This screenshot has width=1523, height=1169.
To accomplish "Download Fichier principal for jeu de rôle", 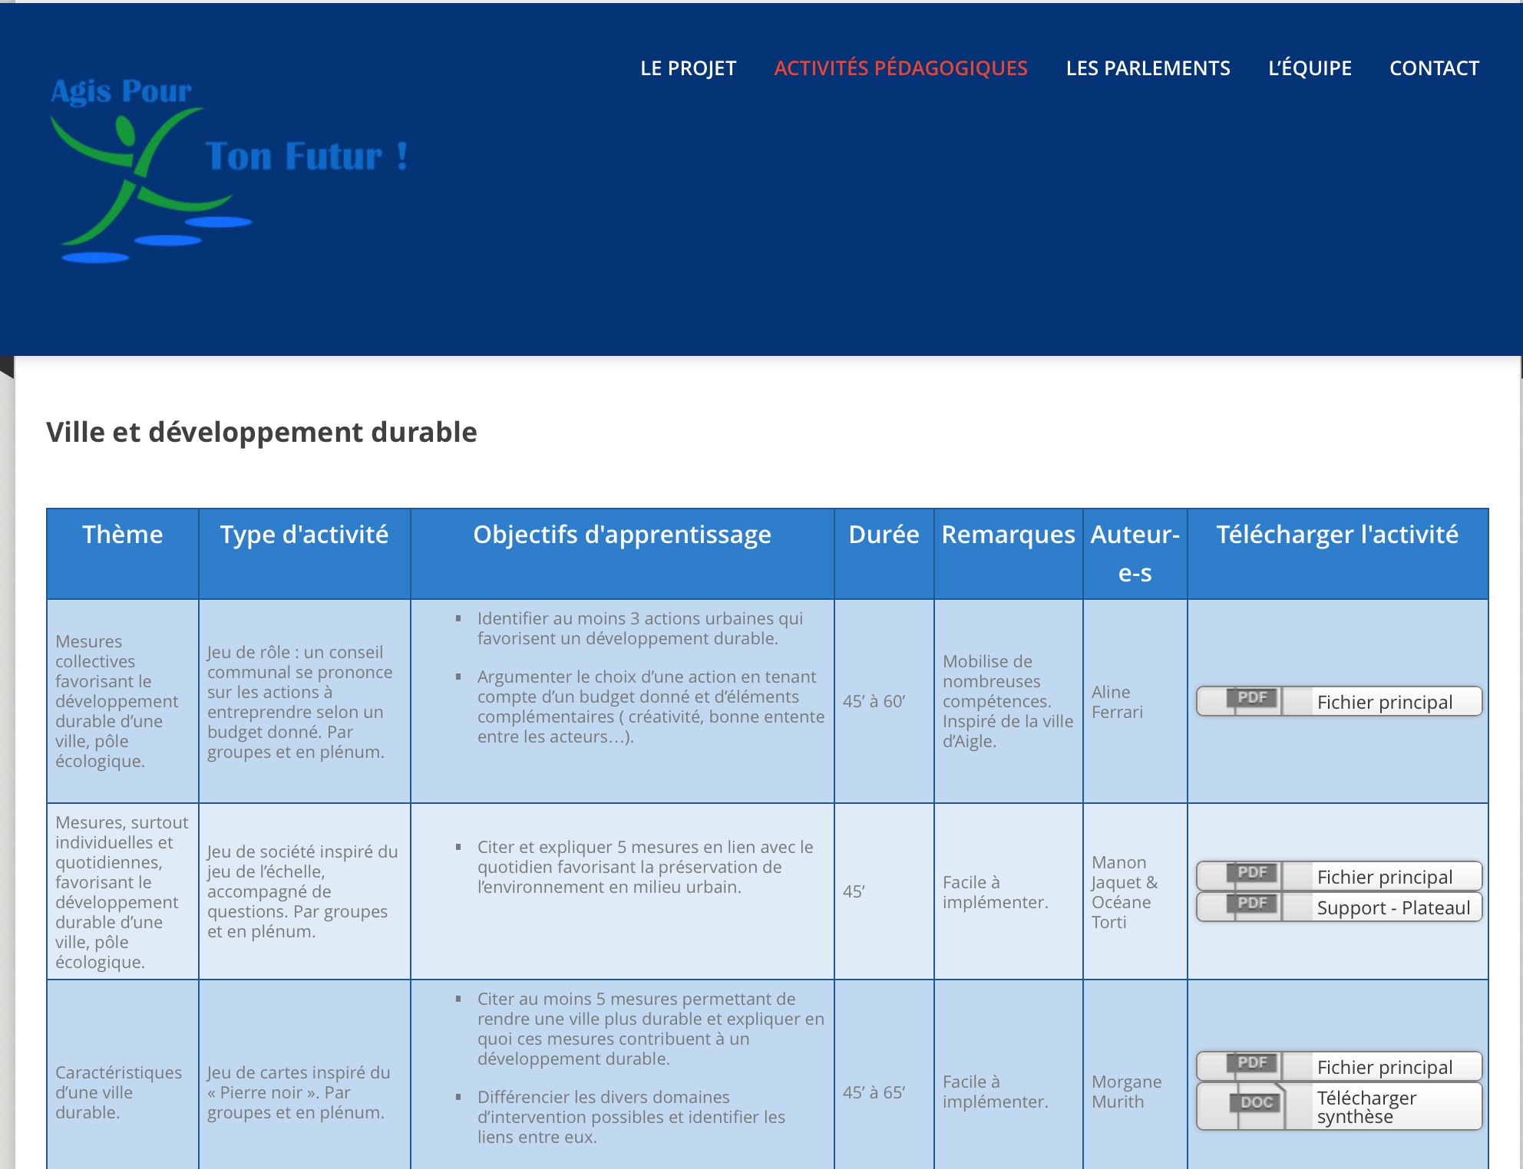I will pyautogui.click(x=1384, y=702).
